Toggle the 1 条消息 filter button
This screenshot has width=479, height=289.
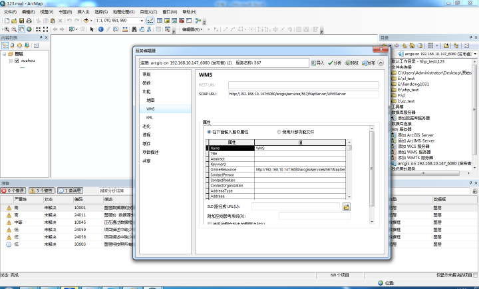pos(70,190)
